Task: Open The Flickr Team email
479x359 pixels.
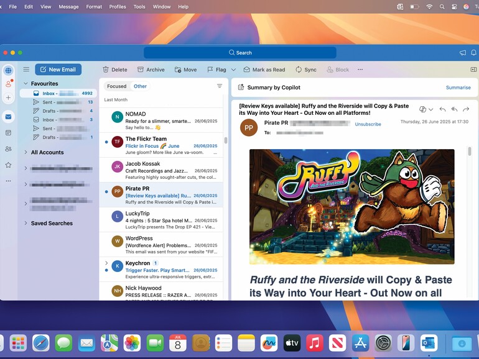Action: (161, 145)
